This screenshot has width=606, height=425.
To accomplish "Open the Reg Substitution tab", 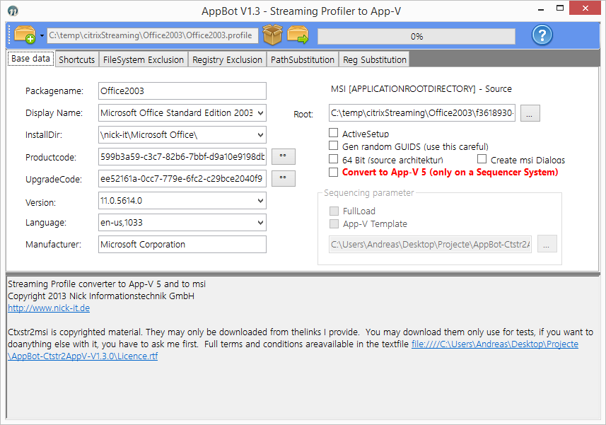I will coord(375,59).
